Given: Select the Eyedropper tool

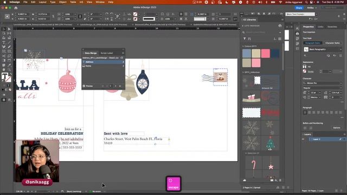Looking at the screenshot, I should [9, 65].
